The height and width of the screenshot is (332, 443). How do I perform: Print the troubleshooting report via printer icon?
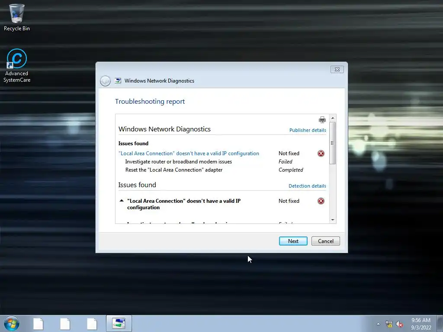click(x=322, y=120)
